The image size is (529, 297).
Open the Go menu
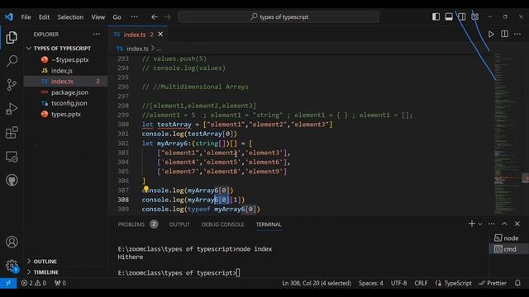click(117, 16)
